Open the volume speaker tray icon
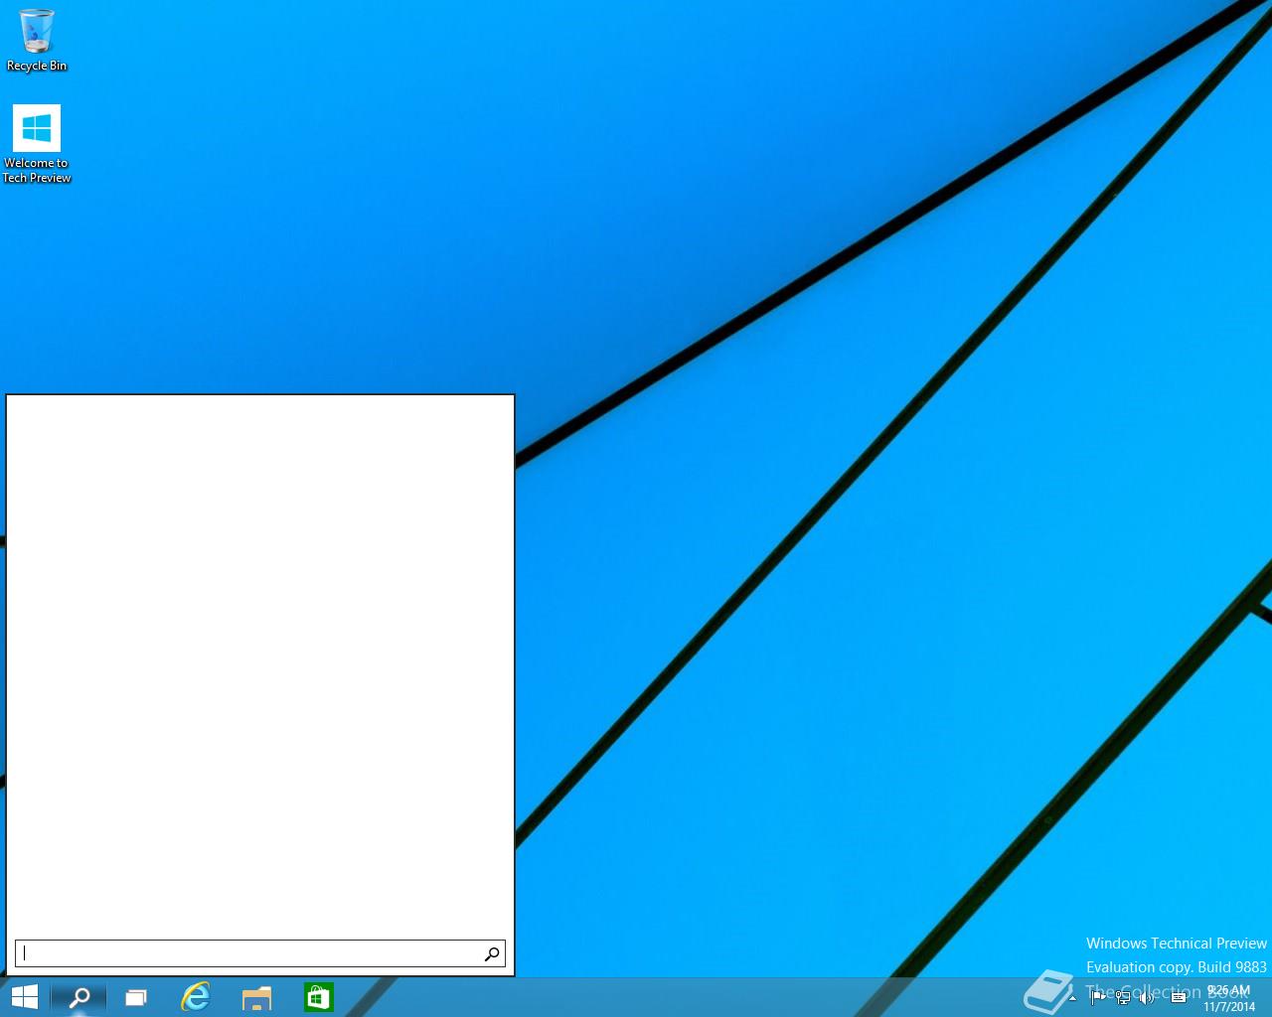 point(1148,998)
